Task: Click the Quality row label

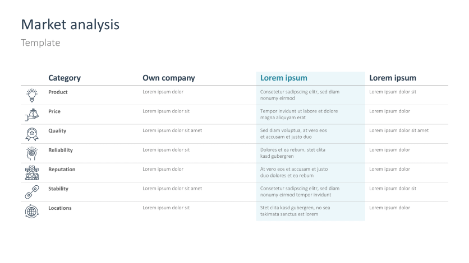Action: coord(57,131)
